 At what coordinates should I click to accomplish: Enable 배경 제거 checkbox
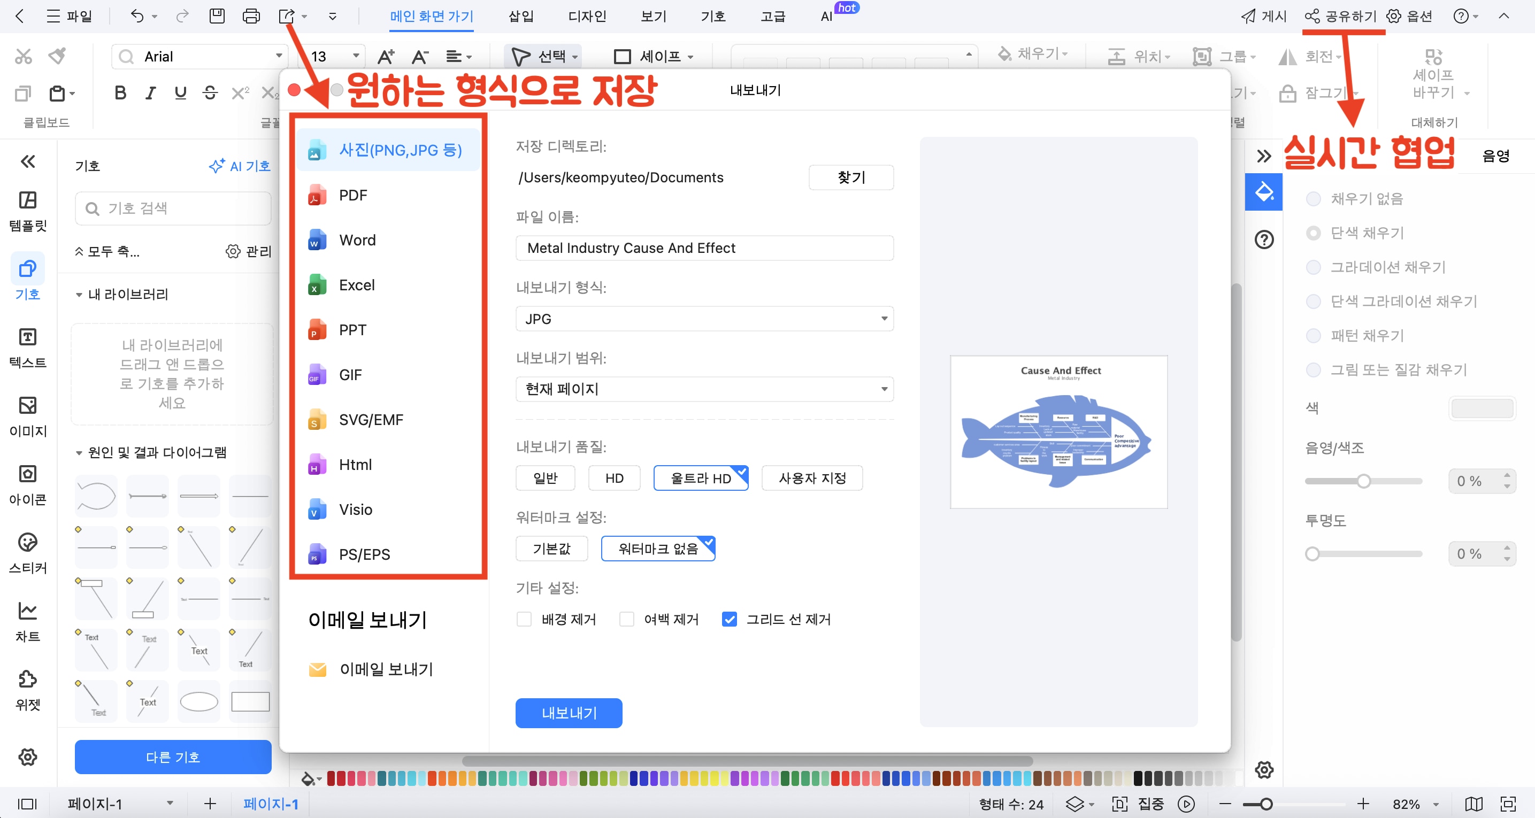[524, 619]
